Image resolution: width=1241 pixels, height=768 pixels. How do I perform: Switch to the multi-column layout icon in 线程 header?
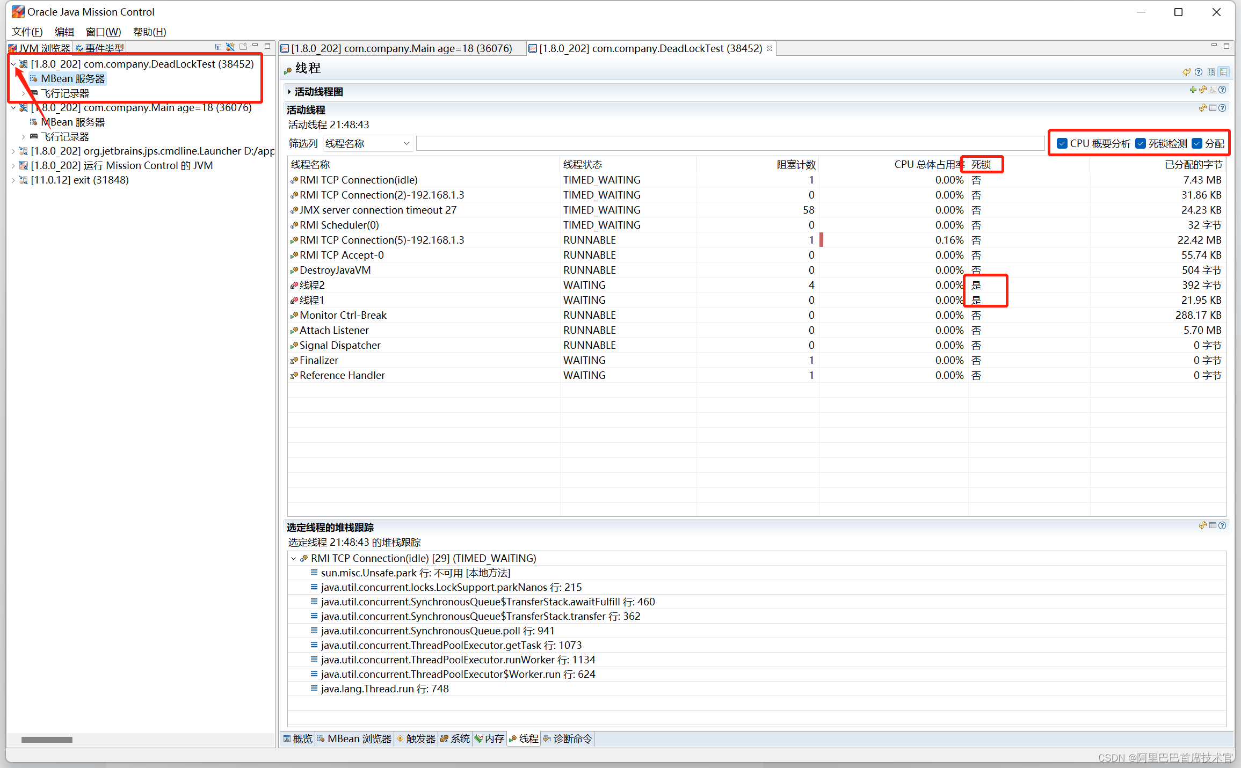(1211, 72)
